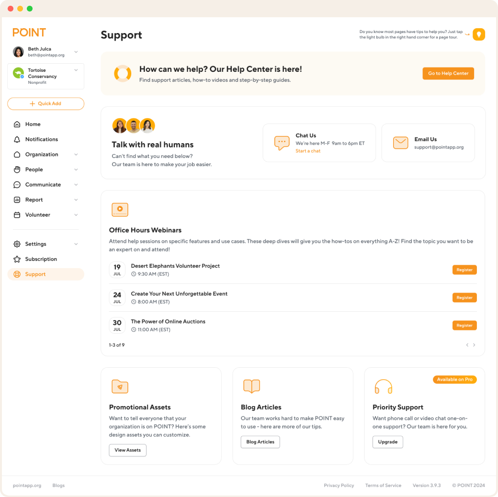Register for Desert Elephants Volunteer Project webinar
The width and height of the screenshot is (498, 497).
point(464,270)
